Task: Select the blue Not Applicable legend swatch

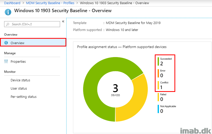Action: [x=158, y=109]
